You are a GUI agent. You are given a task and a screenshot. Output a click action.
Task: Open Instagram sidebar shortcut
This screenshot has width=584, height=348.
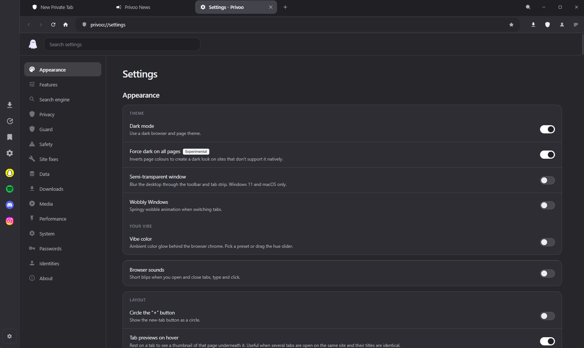(x=10, y=221)
